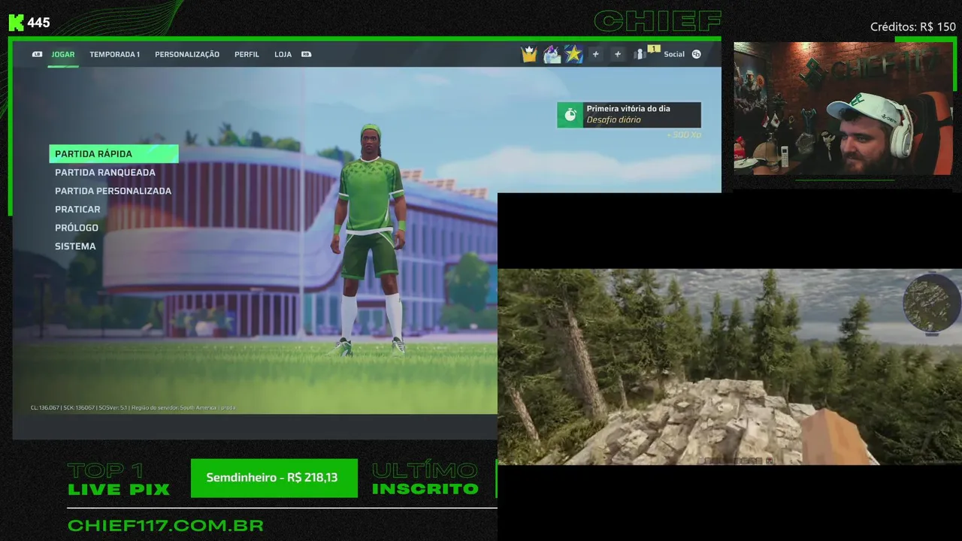Open the PRÓLOGO option
Image resolution: width=962 pixels, height=541 pixels.
(x=77, y=228)
